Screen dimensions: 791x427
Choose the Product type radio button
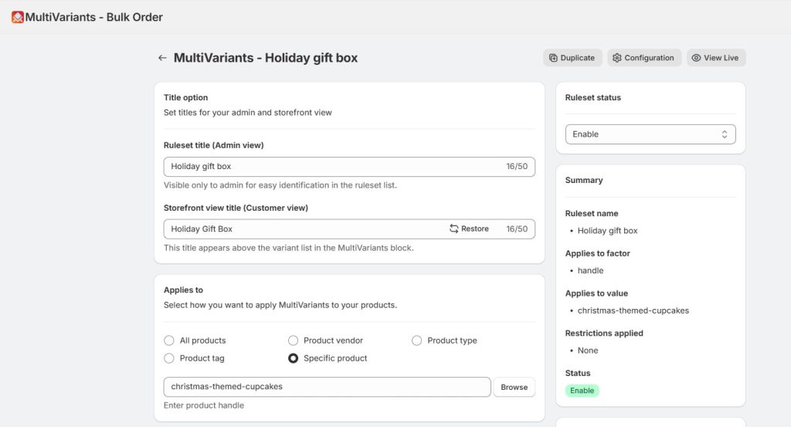pos(417,341)
